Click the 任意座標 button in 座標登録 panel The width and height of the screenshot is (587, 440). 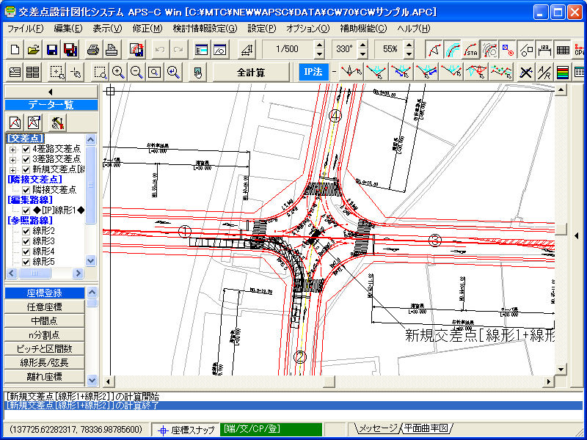(x=45, y=306)
